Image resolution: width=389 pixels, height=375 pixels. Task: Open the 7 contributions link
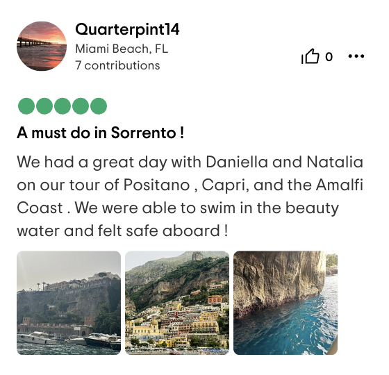117,65
